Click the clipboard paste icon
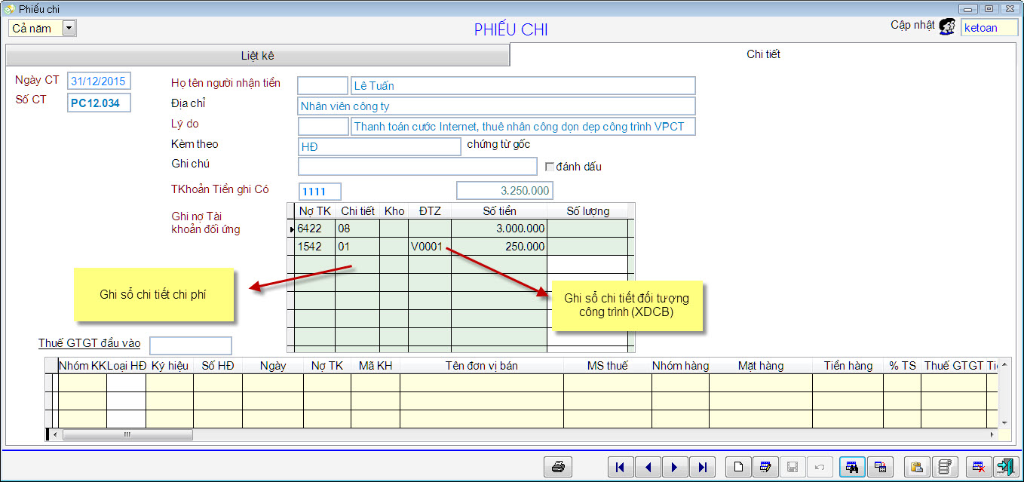This screenshot has width=1024, height=482. tap(916, 467)
